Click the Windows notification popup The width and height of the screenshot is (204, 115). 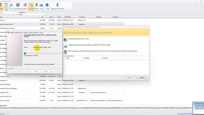pyautogui.click(x=198, y=108)
